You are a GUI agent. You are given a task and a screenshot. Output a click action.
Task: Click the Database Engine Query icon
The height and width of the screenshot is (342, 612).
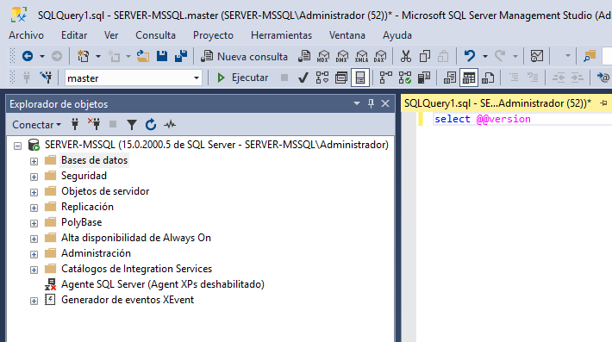coord(304,57)
